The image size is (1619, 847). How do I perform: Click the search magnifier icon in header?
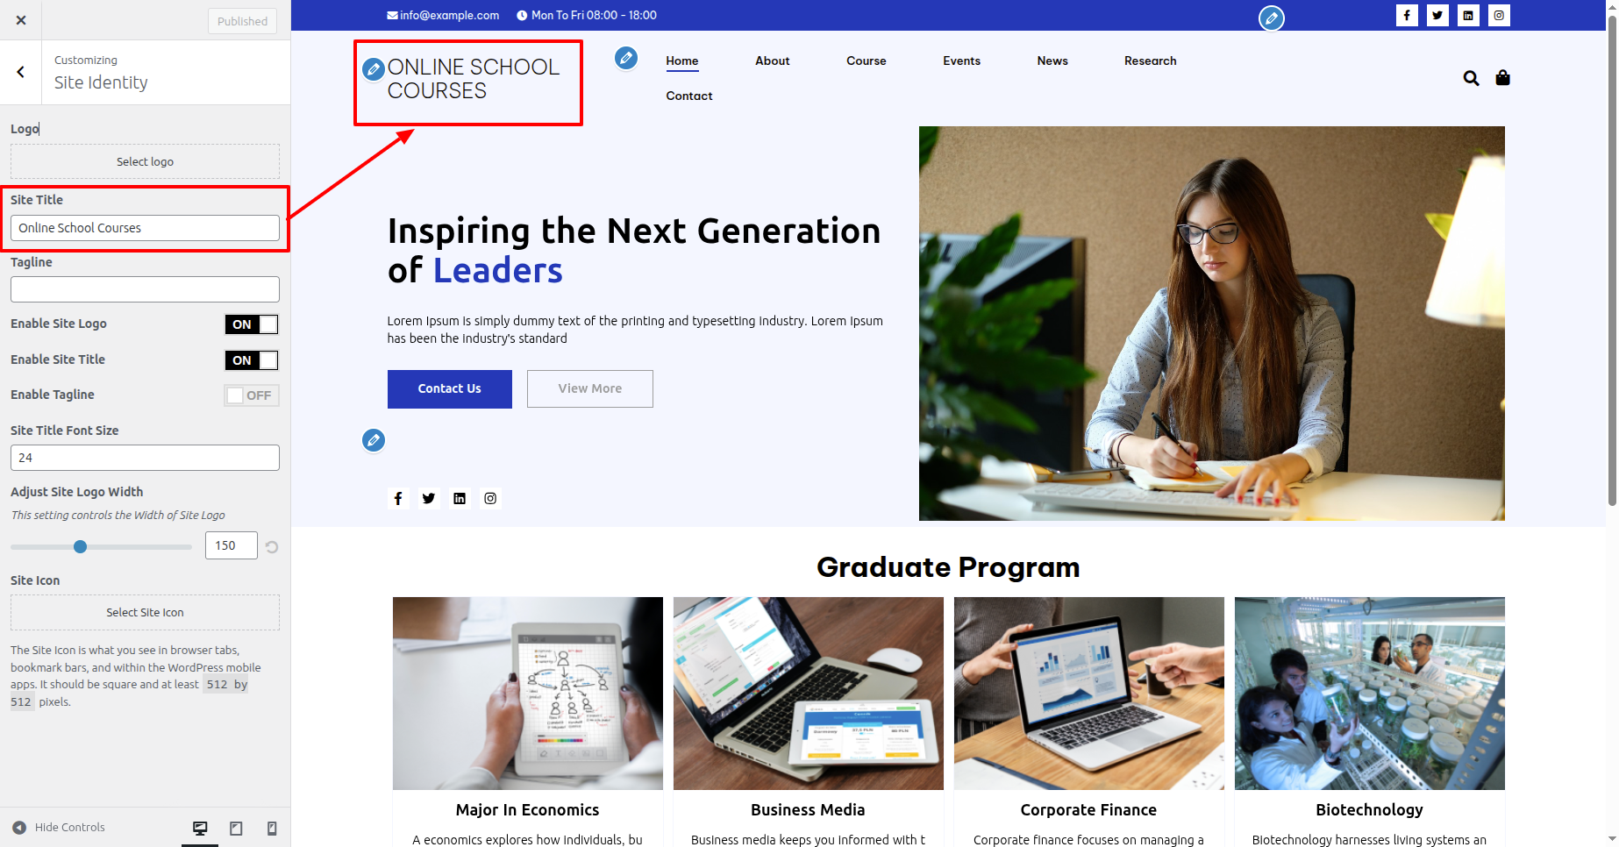(x=1471, y=78)
